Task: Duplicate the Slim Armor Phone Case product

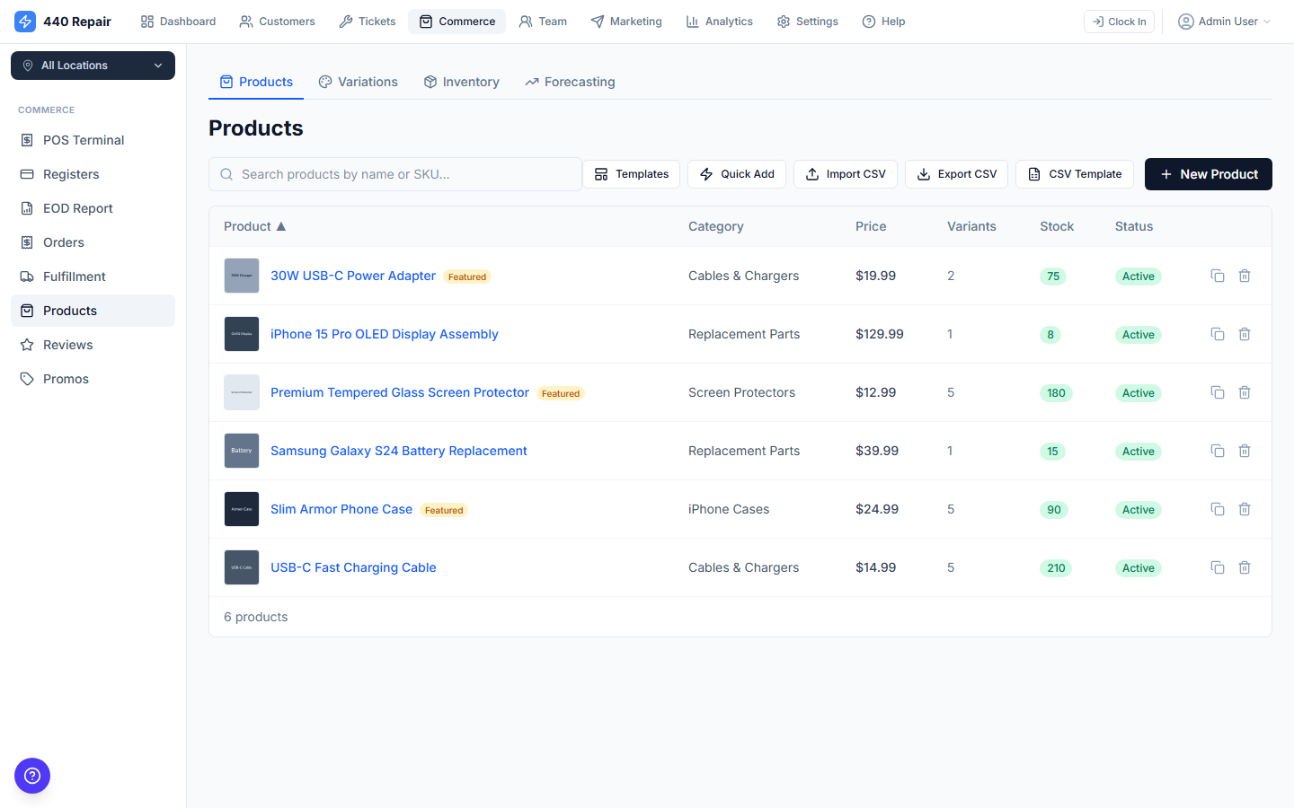Action: click(1218, 508)
